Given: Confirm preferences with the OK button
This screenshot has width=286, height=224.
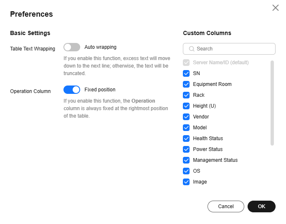Looking at the screenshot, I should click(x=261, y=206).
